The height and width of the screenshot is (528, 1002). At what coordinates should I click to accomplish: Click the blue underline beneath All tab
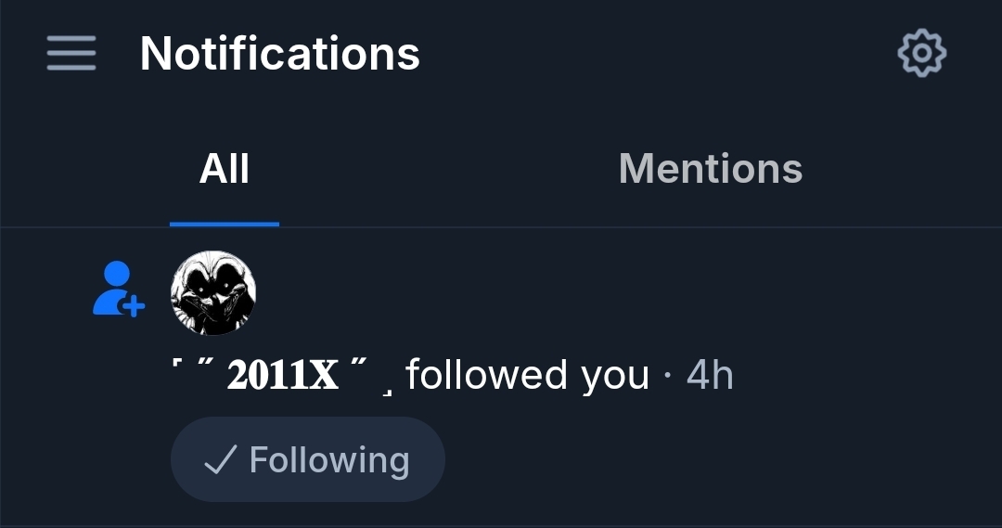click(x=225, y=225)
